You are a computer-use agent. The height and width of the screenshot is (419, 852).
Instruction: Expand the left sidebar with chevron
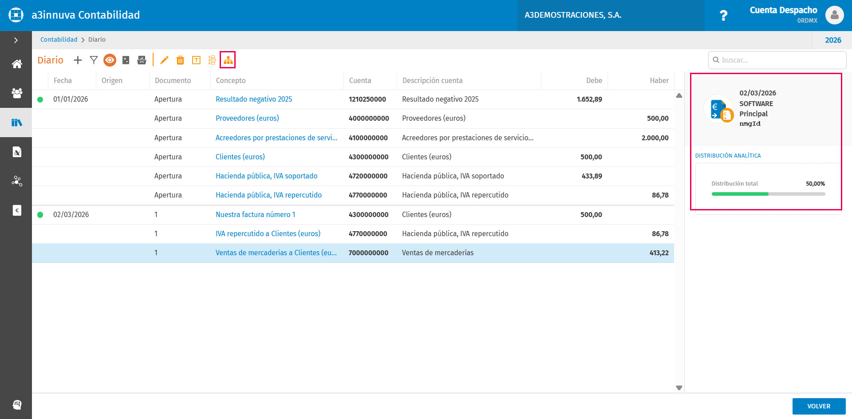16,40
